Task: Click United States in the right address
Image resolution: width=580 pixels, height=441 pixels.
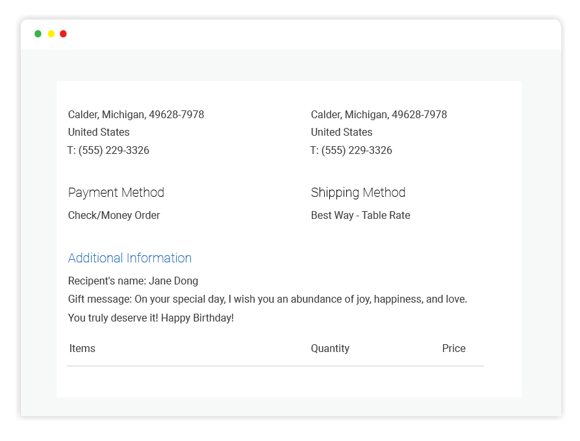Action: coord(342,132)
